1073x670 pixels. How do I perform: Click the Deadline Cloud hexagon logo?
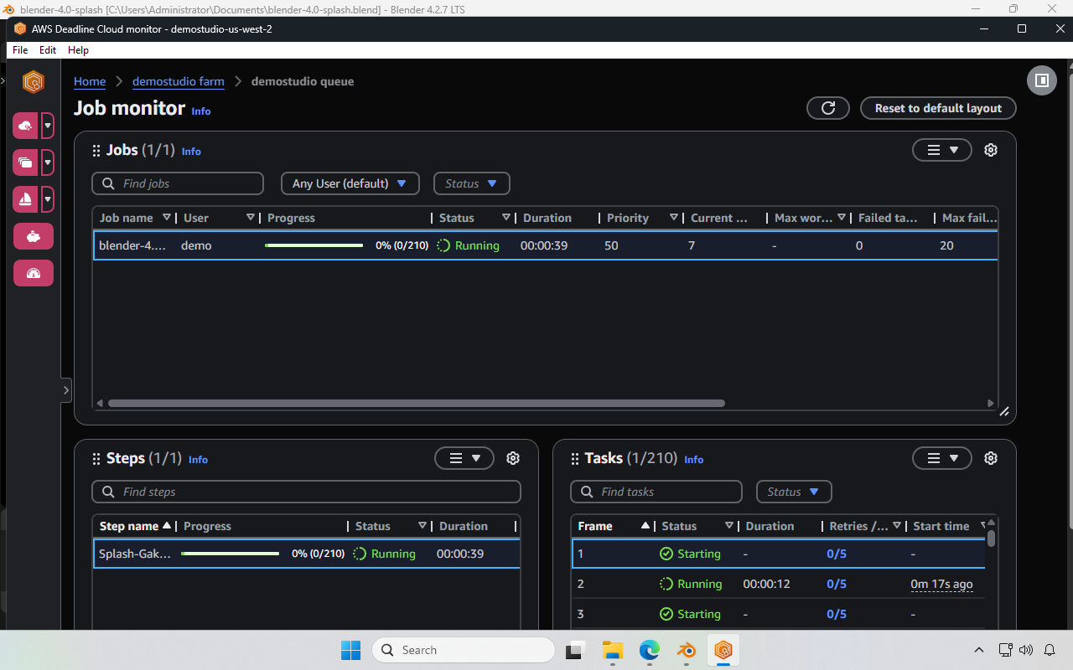tap(33, 81)
